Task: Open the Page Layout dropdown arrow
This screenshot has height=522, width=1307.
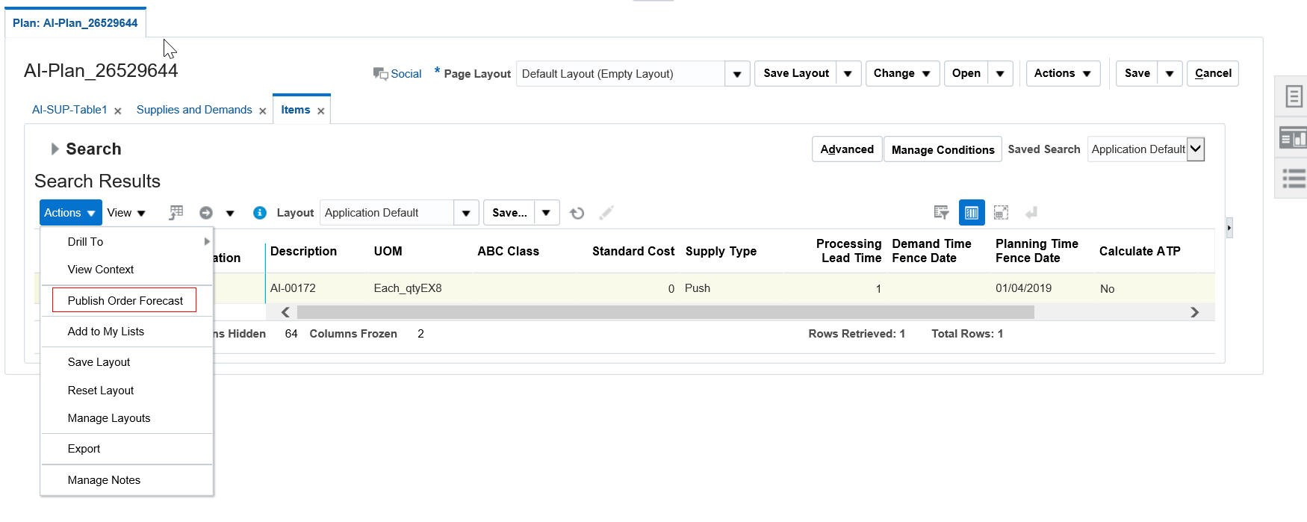Action: 736,74
